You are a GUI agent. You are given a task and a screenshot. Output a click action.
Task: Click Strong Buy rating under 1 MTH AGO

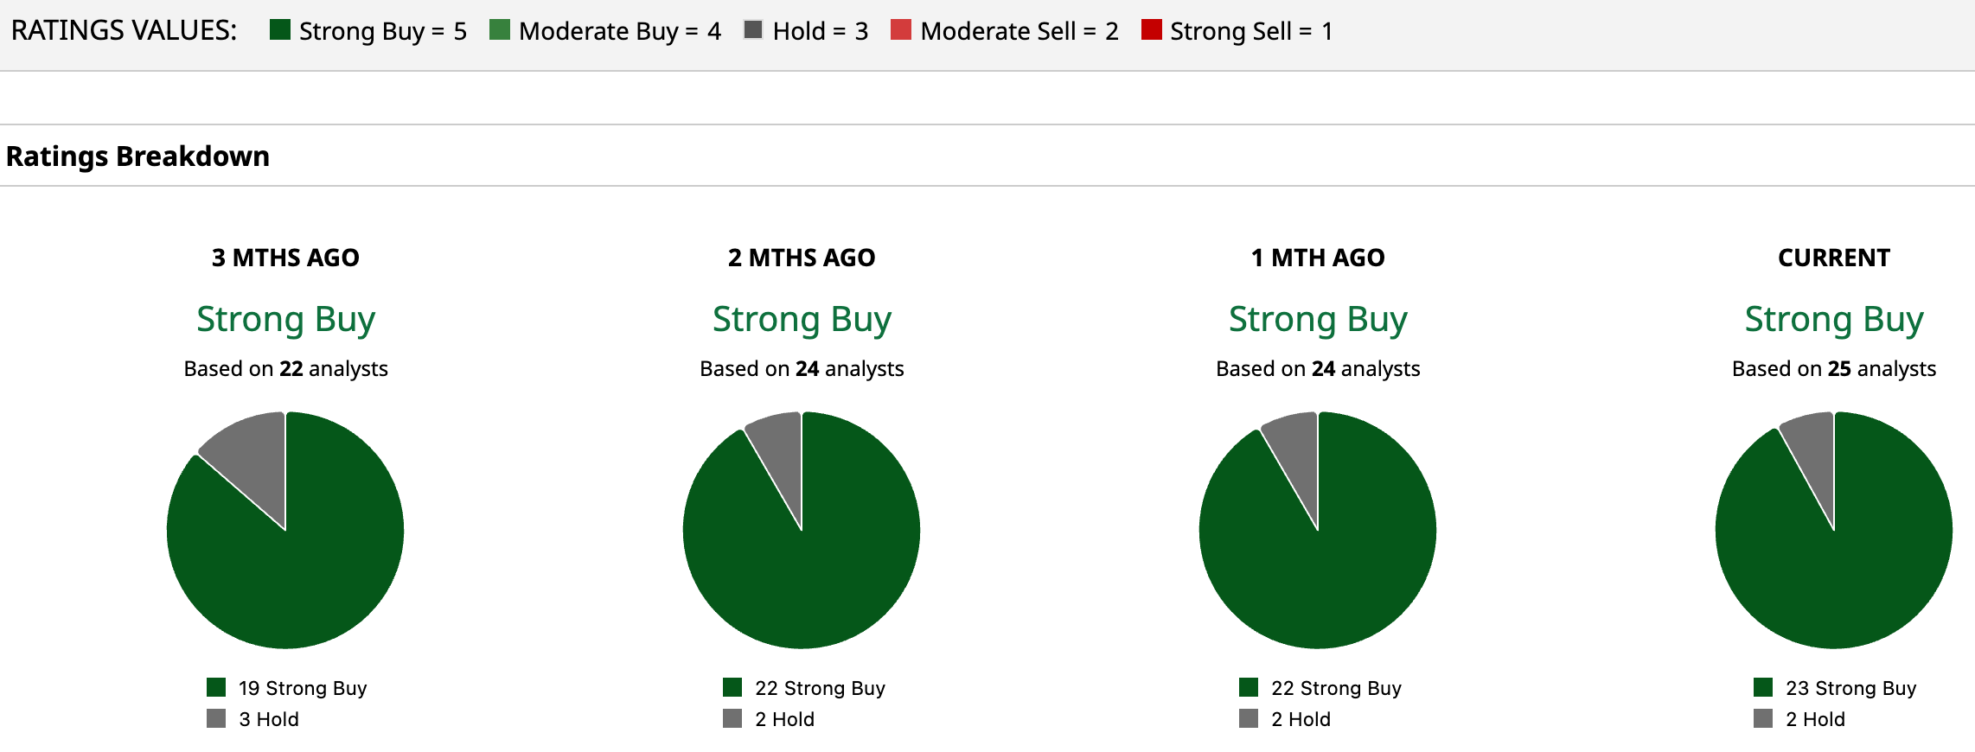point(1318,319)
